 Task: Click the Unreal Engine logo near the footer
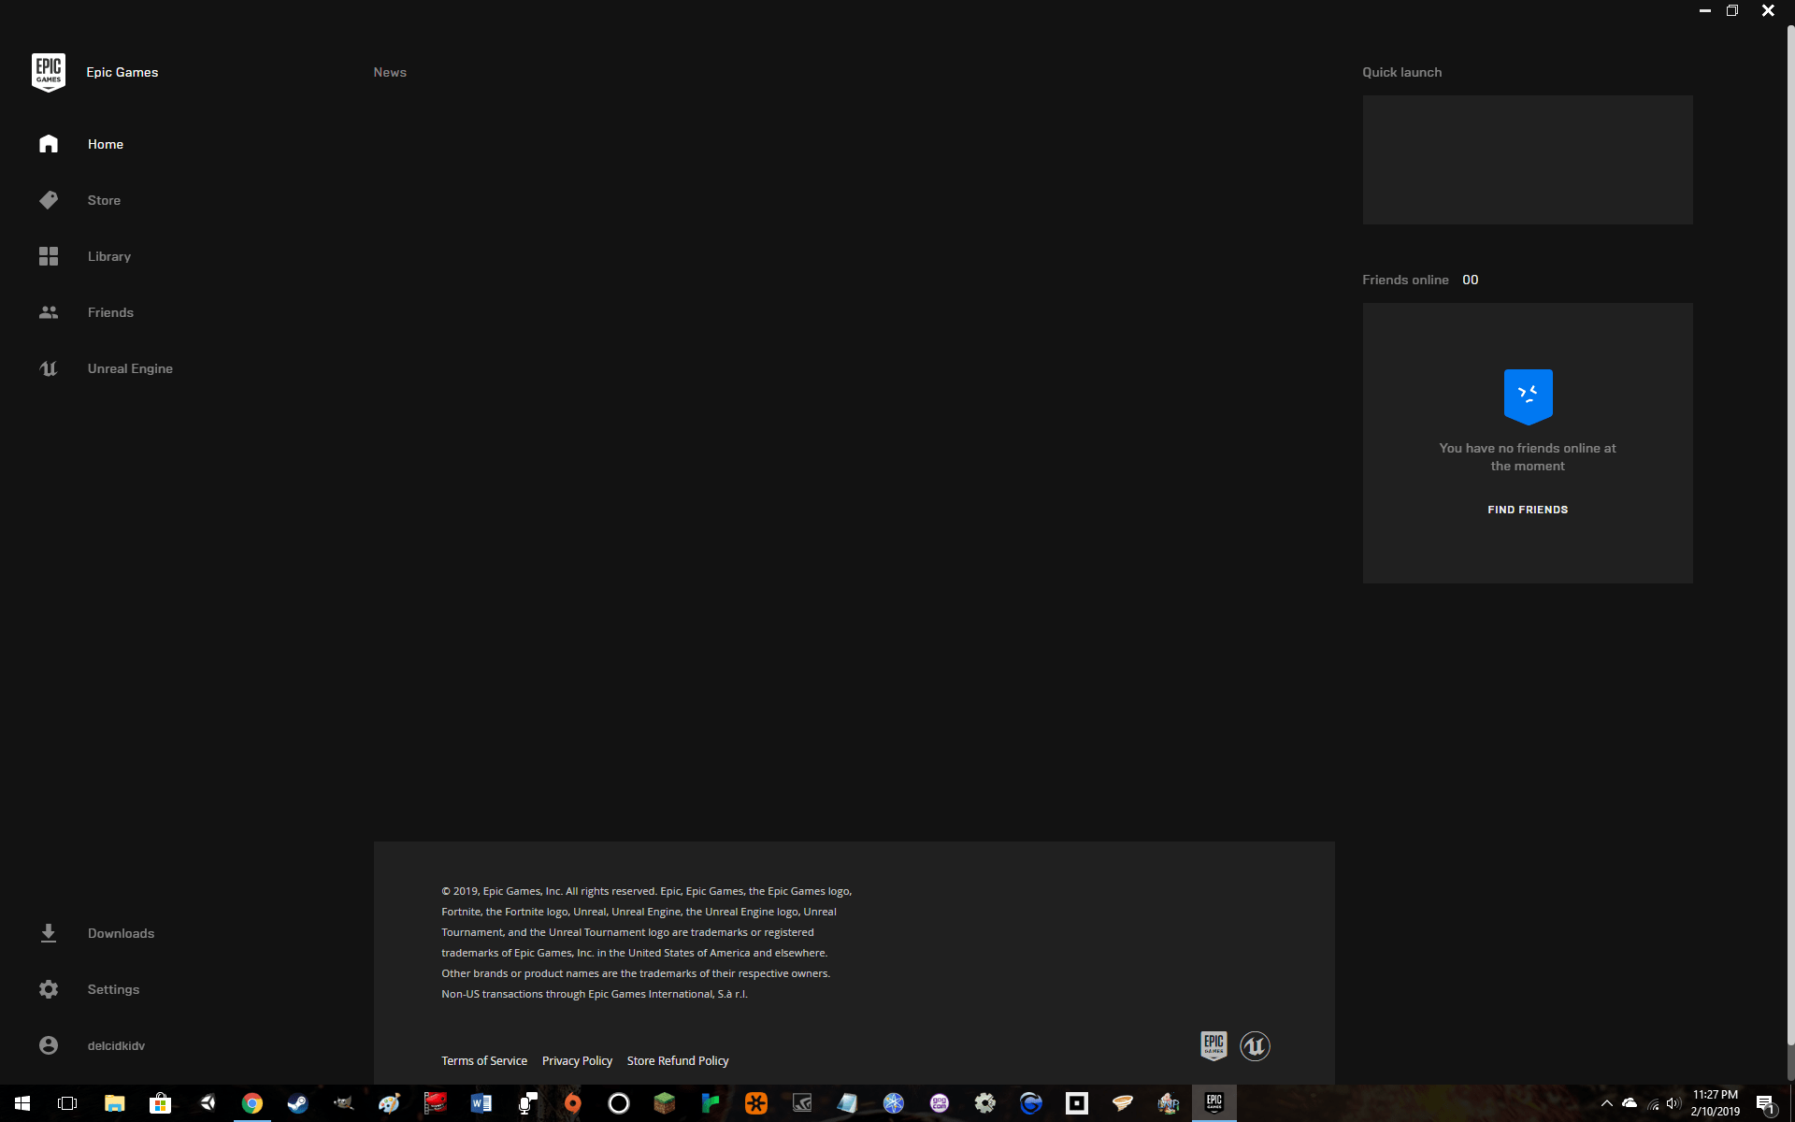point(1254,1046)
